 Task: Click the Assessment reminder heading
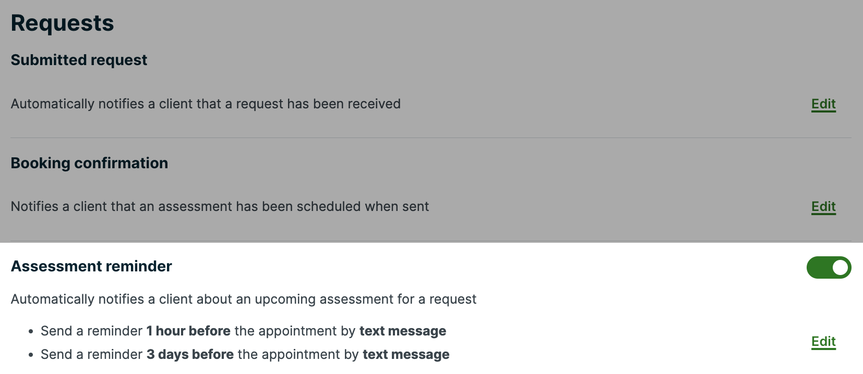[91, 266]
